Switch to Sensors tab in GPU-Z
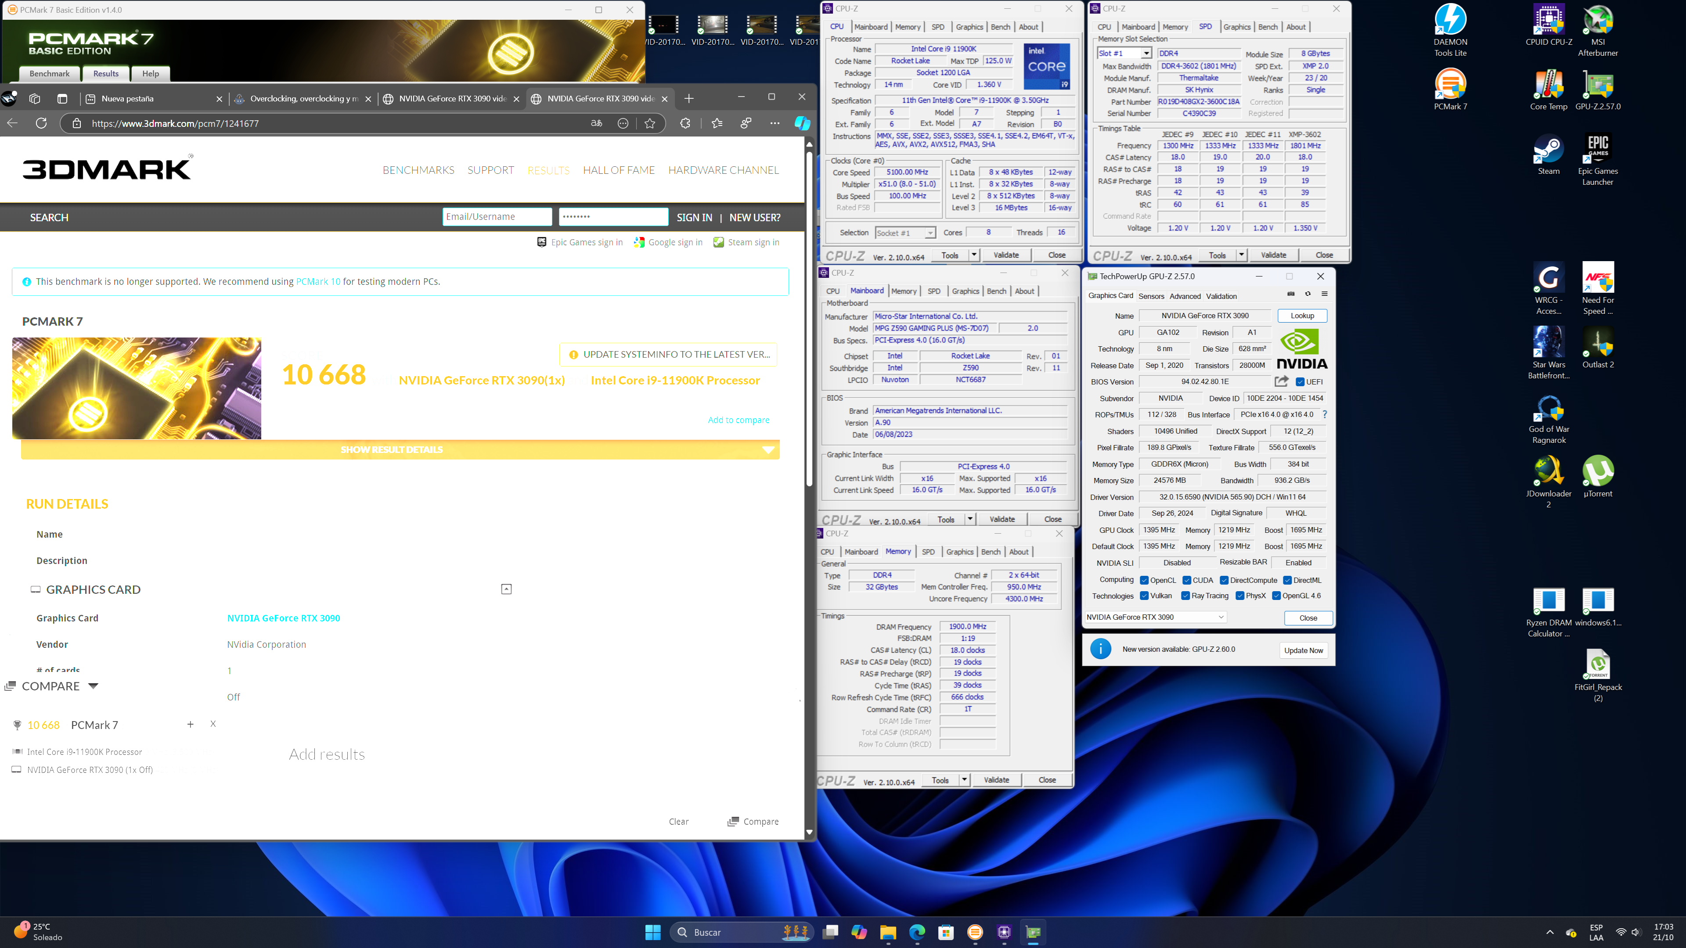 pos(1151,296)
